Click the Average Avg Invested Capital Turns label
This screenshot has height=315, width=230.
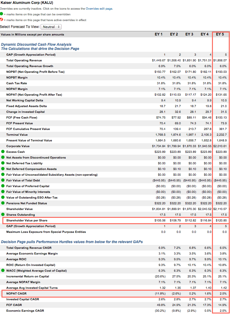[32, 288]
